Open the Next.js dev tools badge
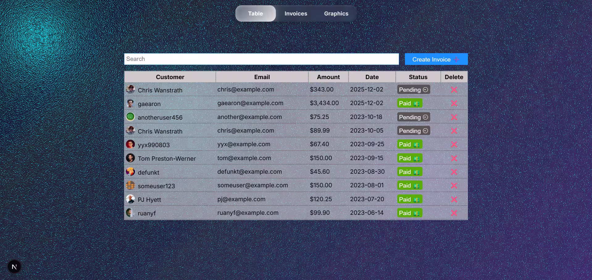 click(x=14, y=267)
